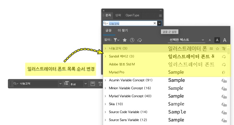Close the character panel with X
The image size is (234, 125).
pos(104,11)
